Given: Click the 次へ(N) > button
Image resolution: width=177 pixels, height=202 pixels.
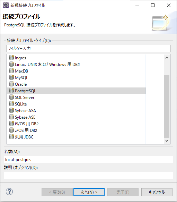Looking at the screenshot, I should click(89, 192).
